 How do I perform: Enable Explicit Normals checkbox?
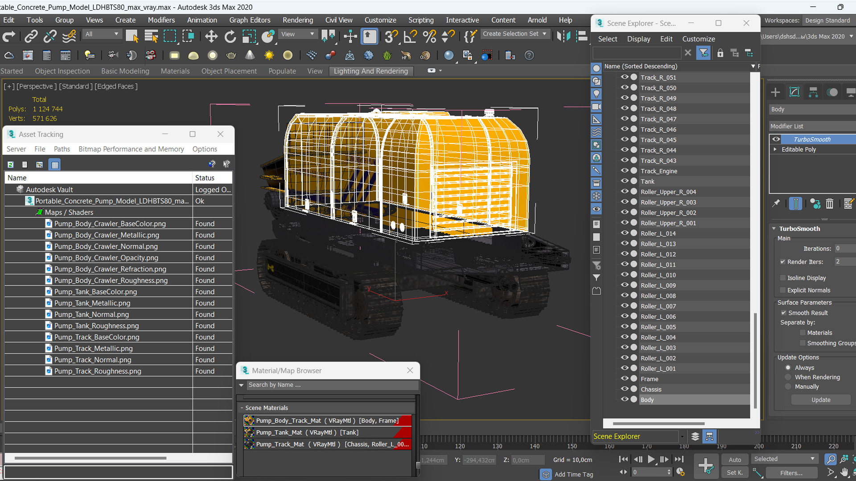[x=782, y=290]
